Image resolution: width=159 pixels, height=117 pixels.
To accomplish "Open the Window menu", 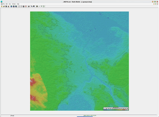I will pos(14,4).
